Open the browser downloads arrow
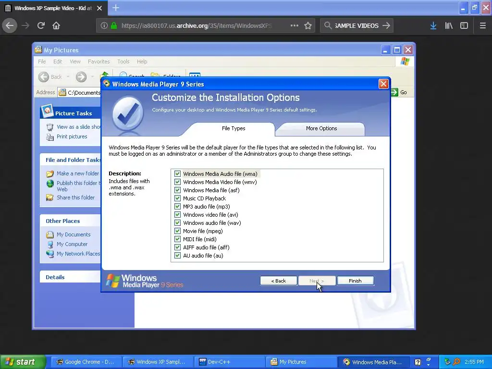Viewport: 492px width, 369px height. pos(433,26)
